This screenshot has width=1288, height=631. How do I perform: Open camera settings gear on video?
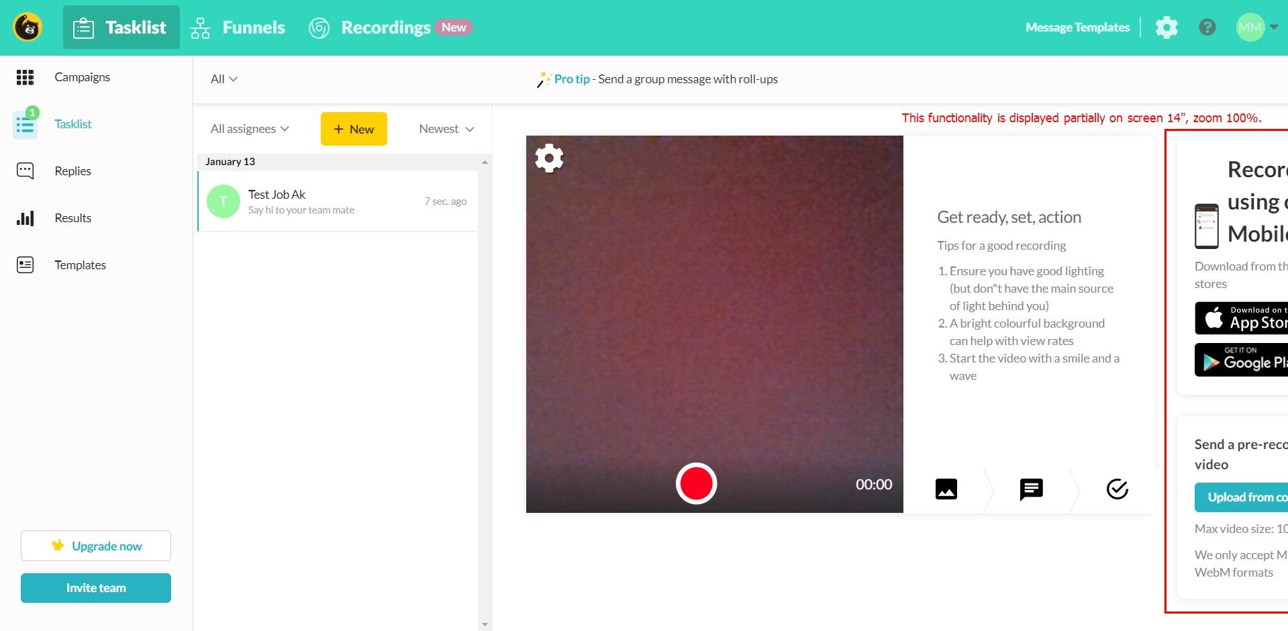pyautogui.click(x=549, y=158)
